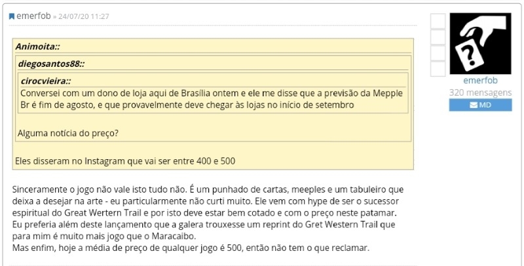Click the blue bookmark icon beside emerfob
The height and width of the screenshot is (266, 524).
pos(12,16)
